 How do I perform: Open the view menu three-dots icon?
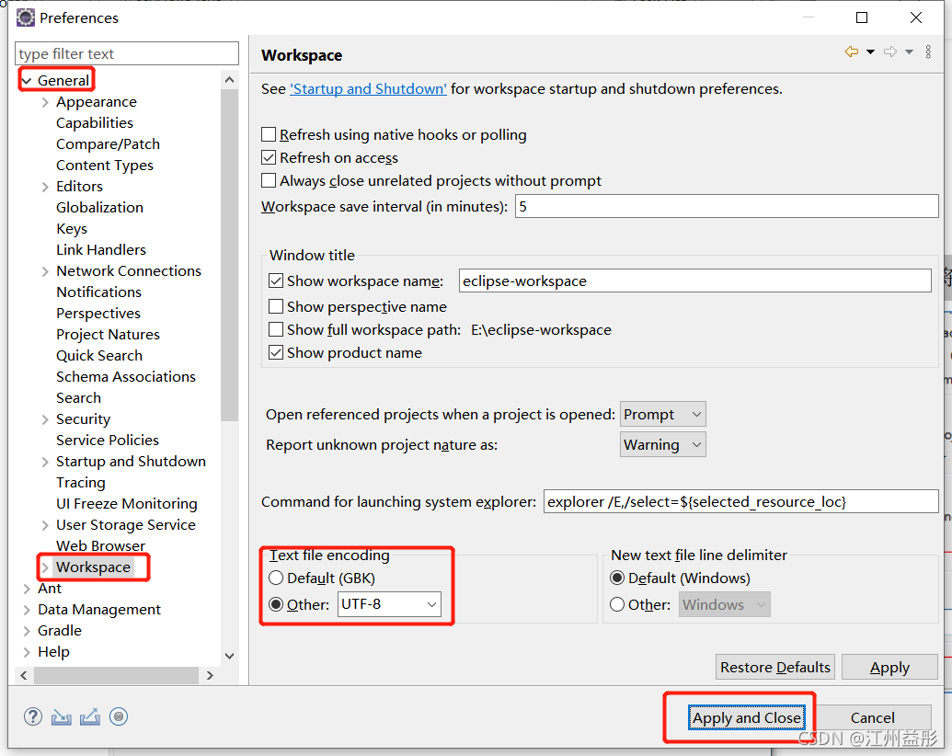(928, 52)
